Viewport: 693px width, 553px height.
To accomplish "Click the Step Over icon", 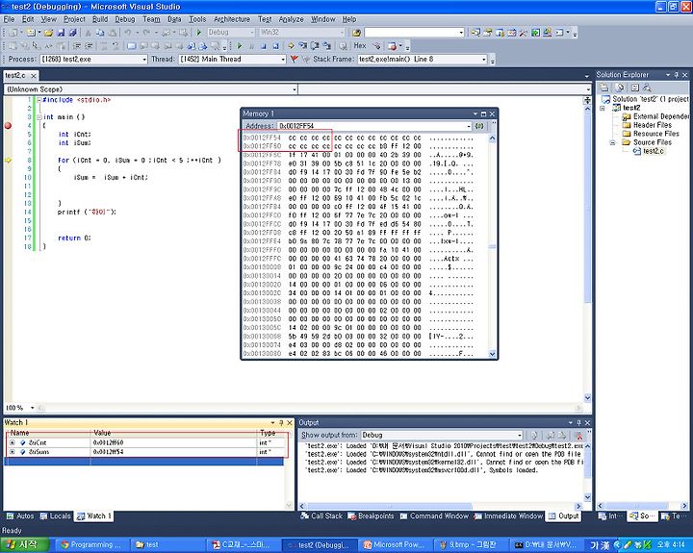I will [x=315, y=45].
